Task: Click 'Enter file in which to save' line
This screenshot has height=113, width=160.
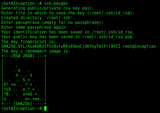Action: tap(68, 13)
